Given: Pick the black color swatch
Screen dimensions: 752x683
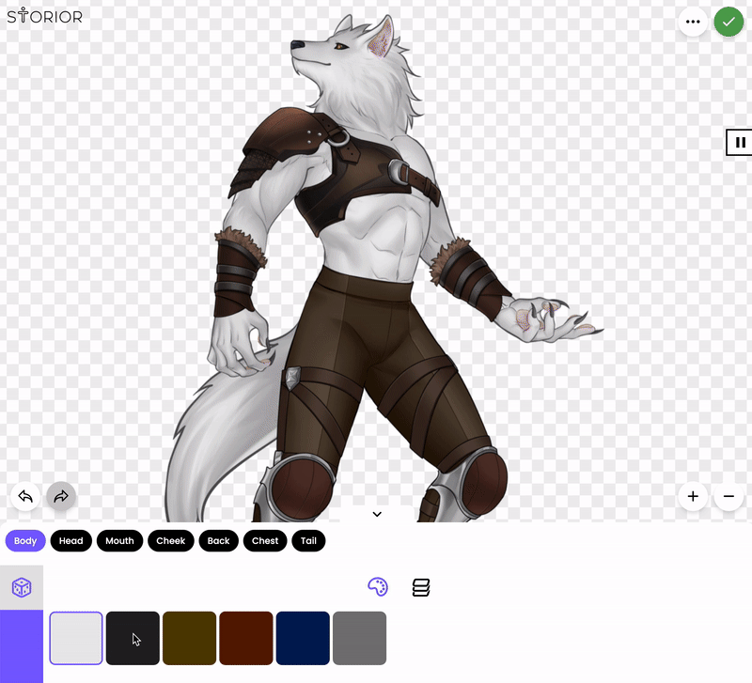Looking at the screenshot, I should (133, 638).
